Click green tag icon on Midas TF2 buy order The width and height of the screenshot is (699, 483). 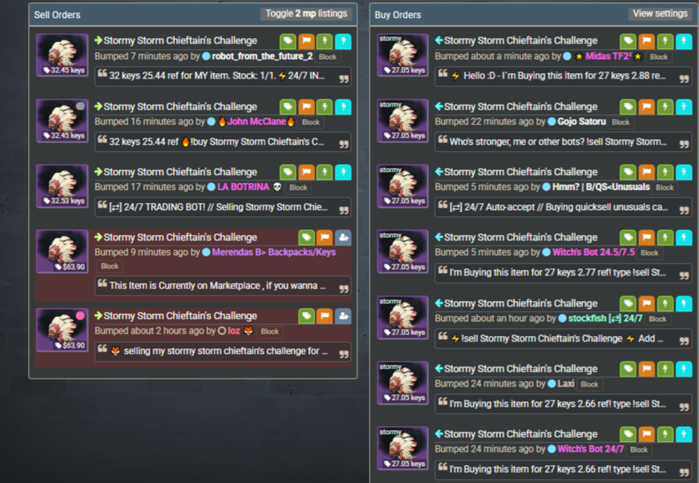tap(628, 41)
